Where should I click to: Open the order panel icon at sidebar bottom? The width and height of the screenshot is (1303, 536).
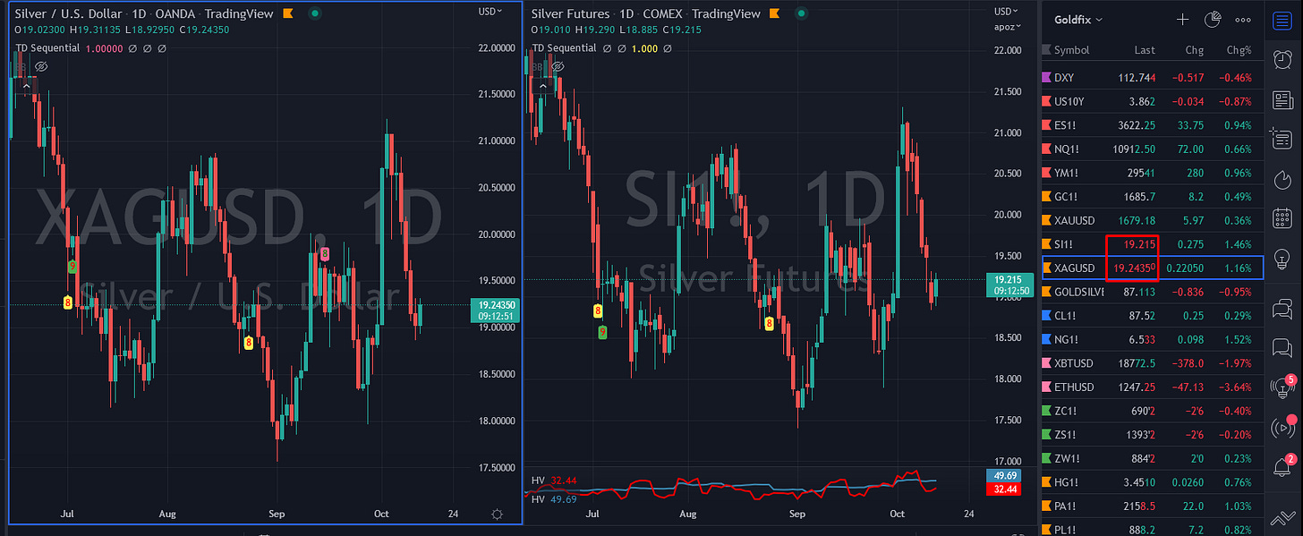tap(1282, 519)
